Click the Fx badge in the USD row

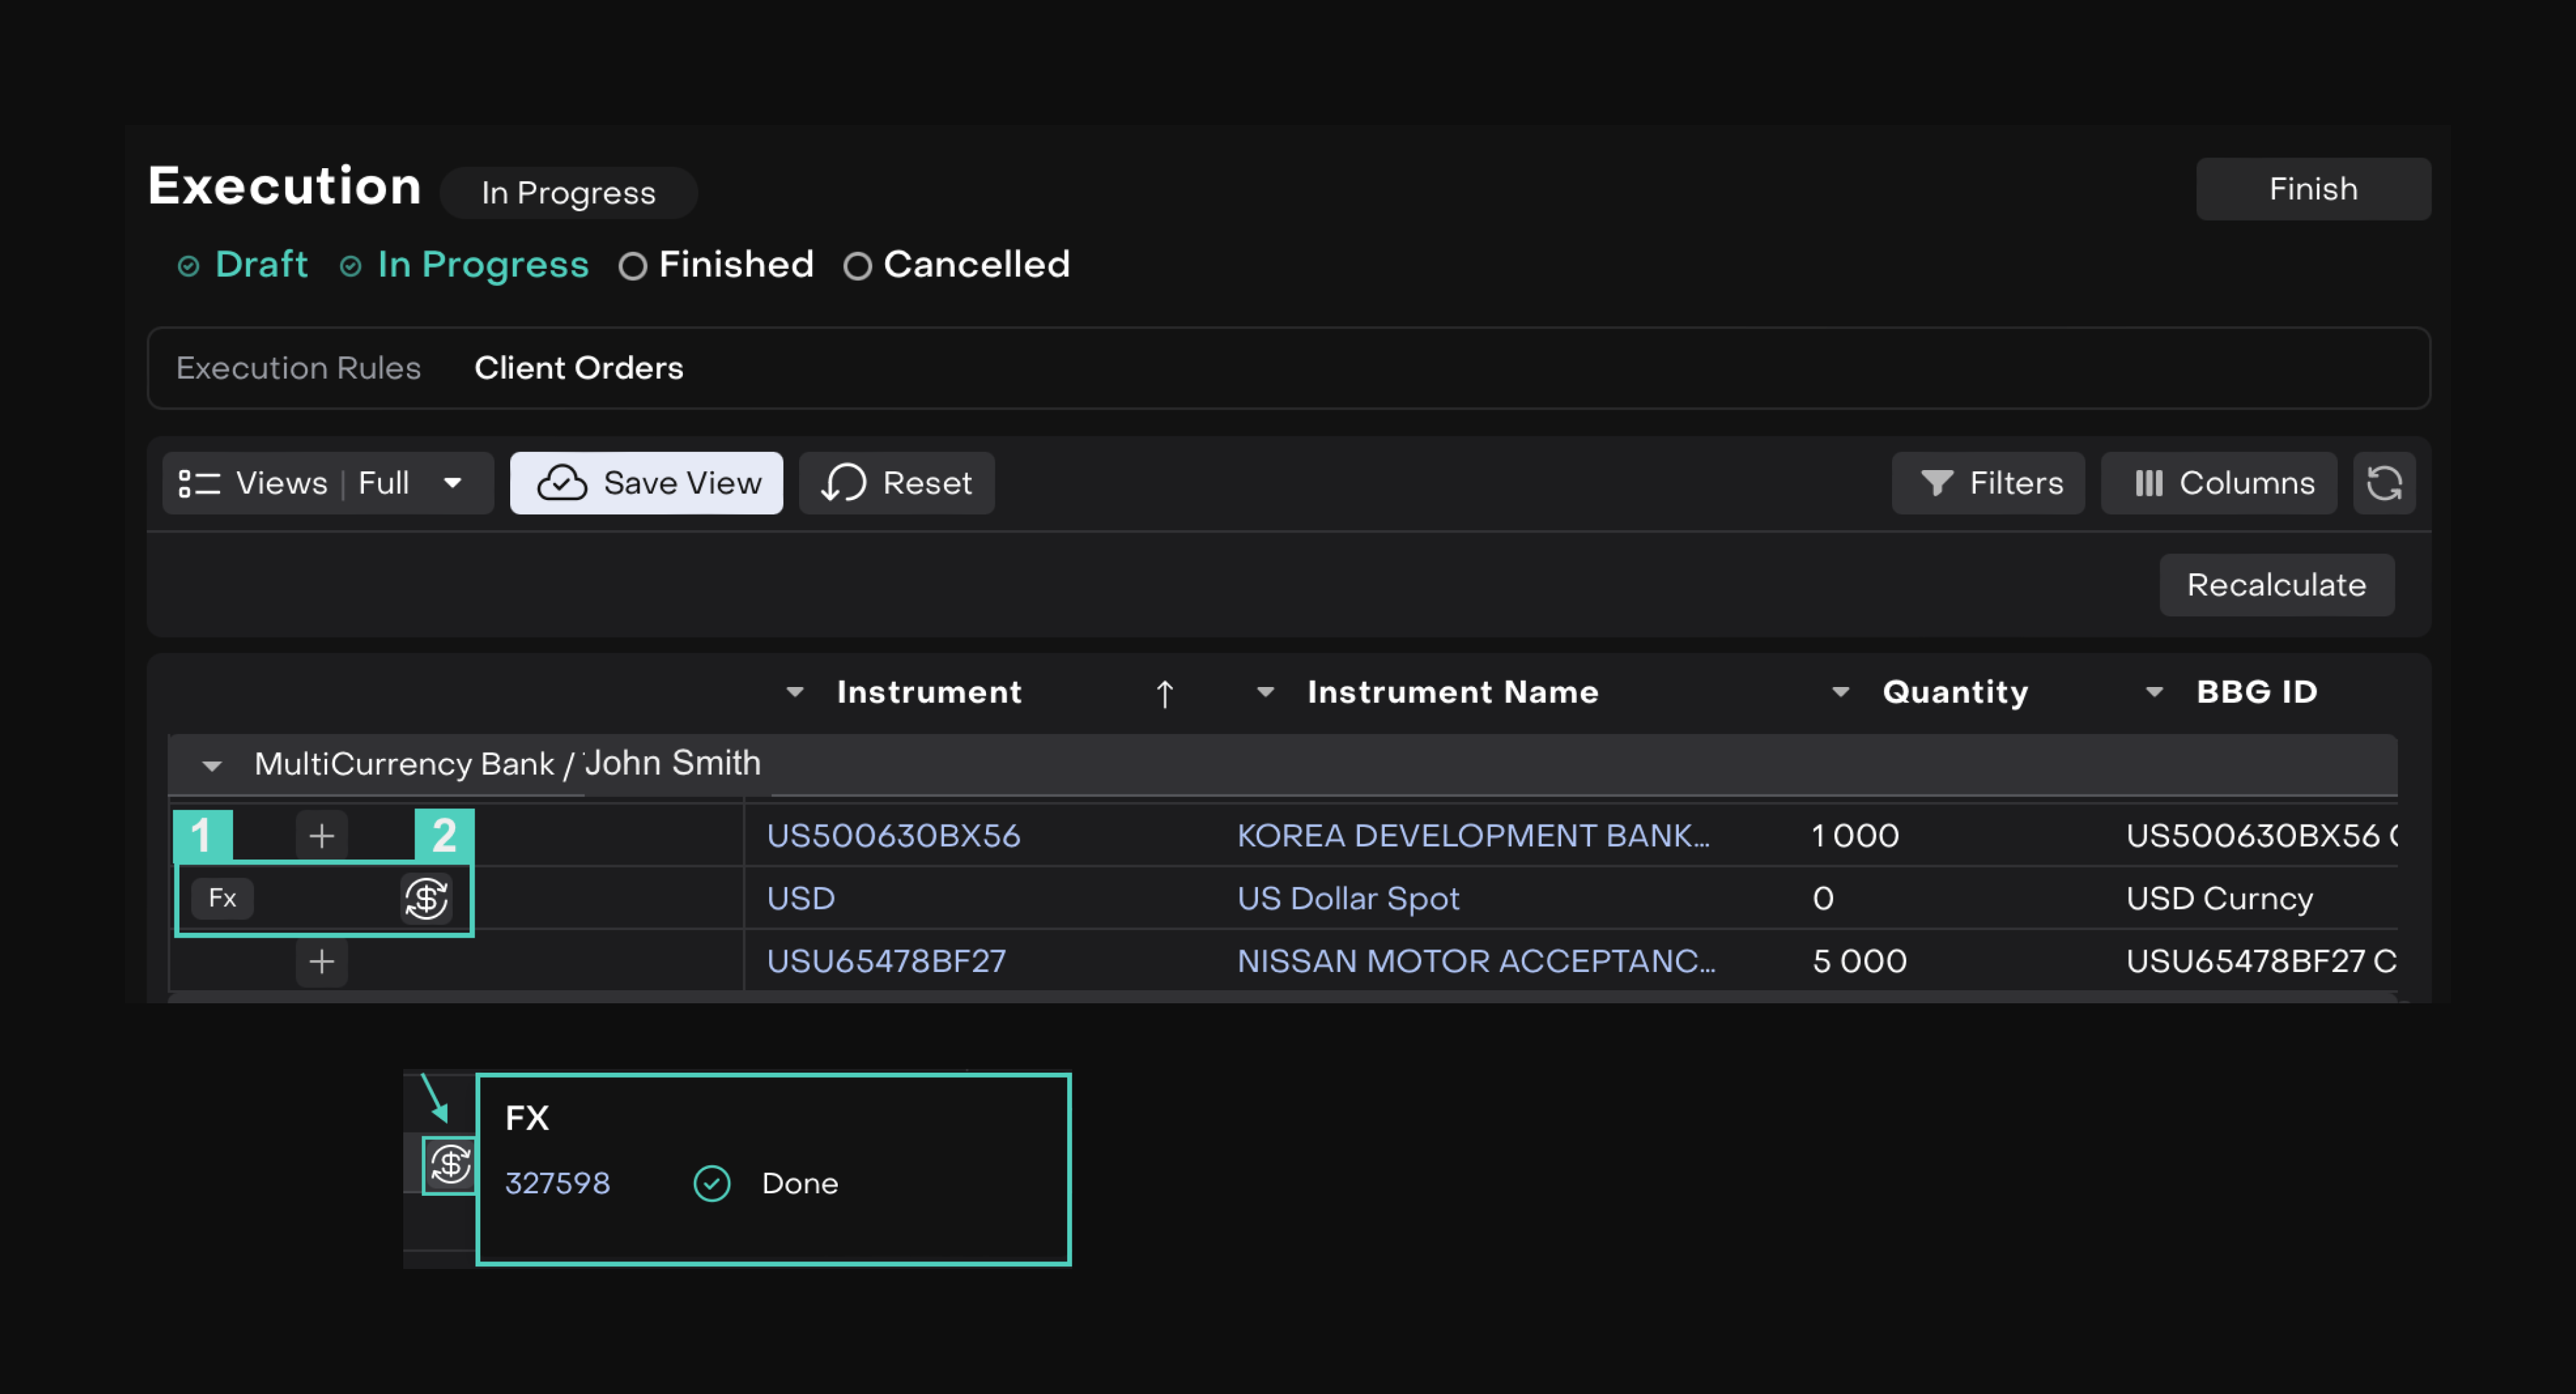(x=222, y=898)
